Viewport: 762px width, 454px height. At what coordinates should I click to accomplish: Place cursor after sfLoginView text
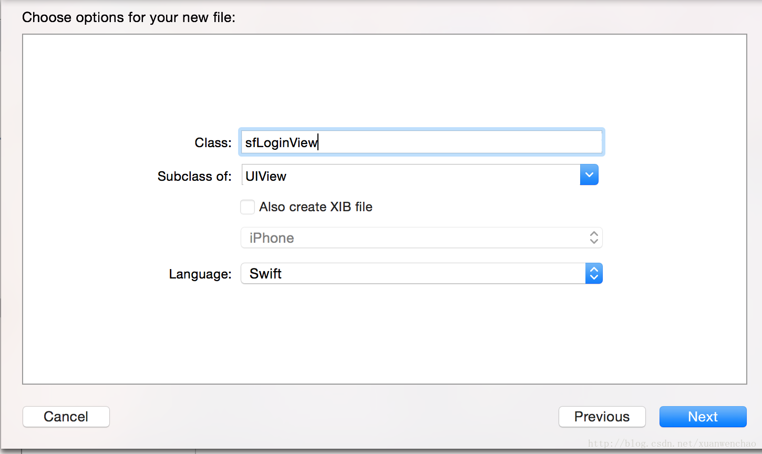tap(318, 142)
